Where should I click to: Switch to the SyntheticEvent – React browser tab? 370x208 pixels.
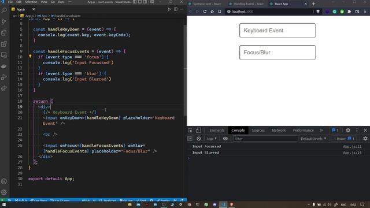[x=205, y=4]
